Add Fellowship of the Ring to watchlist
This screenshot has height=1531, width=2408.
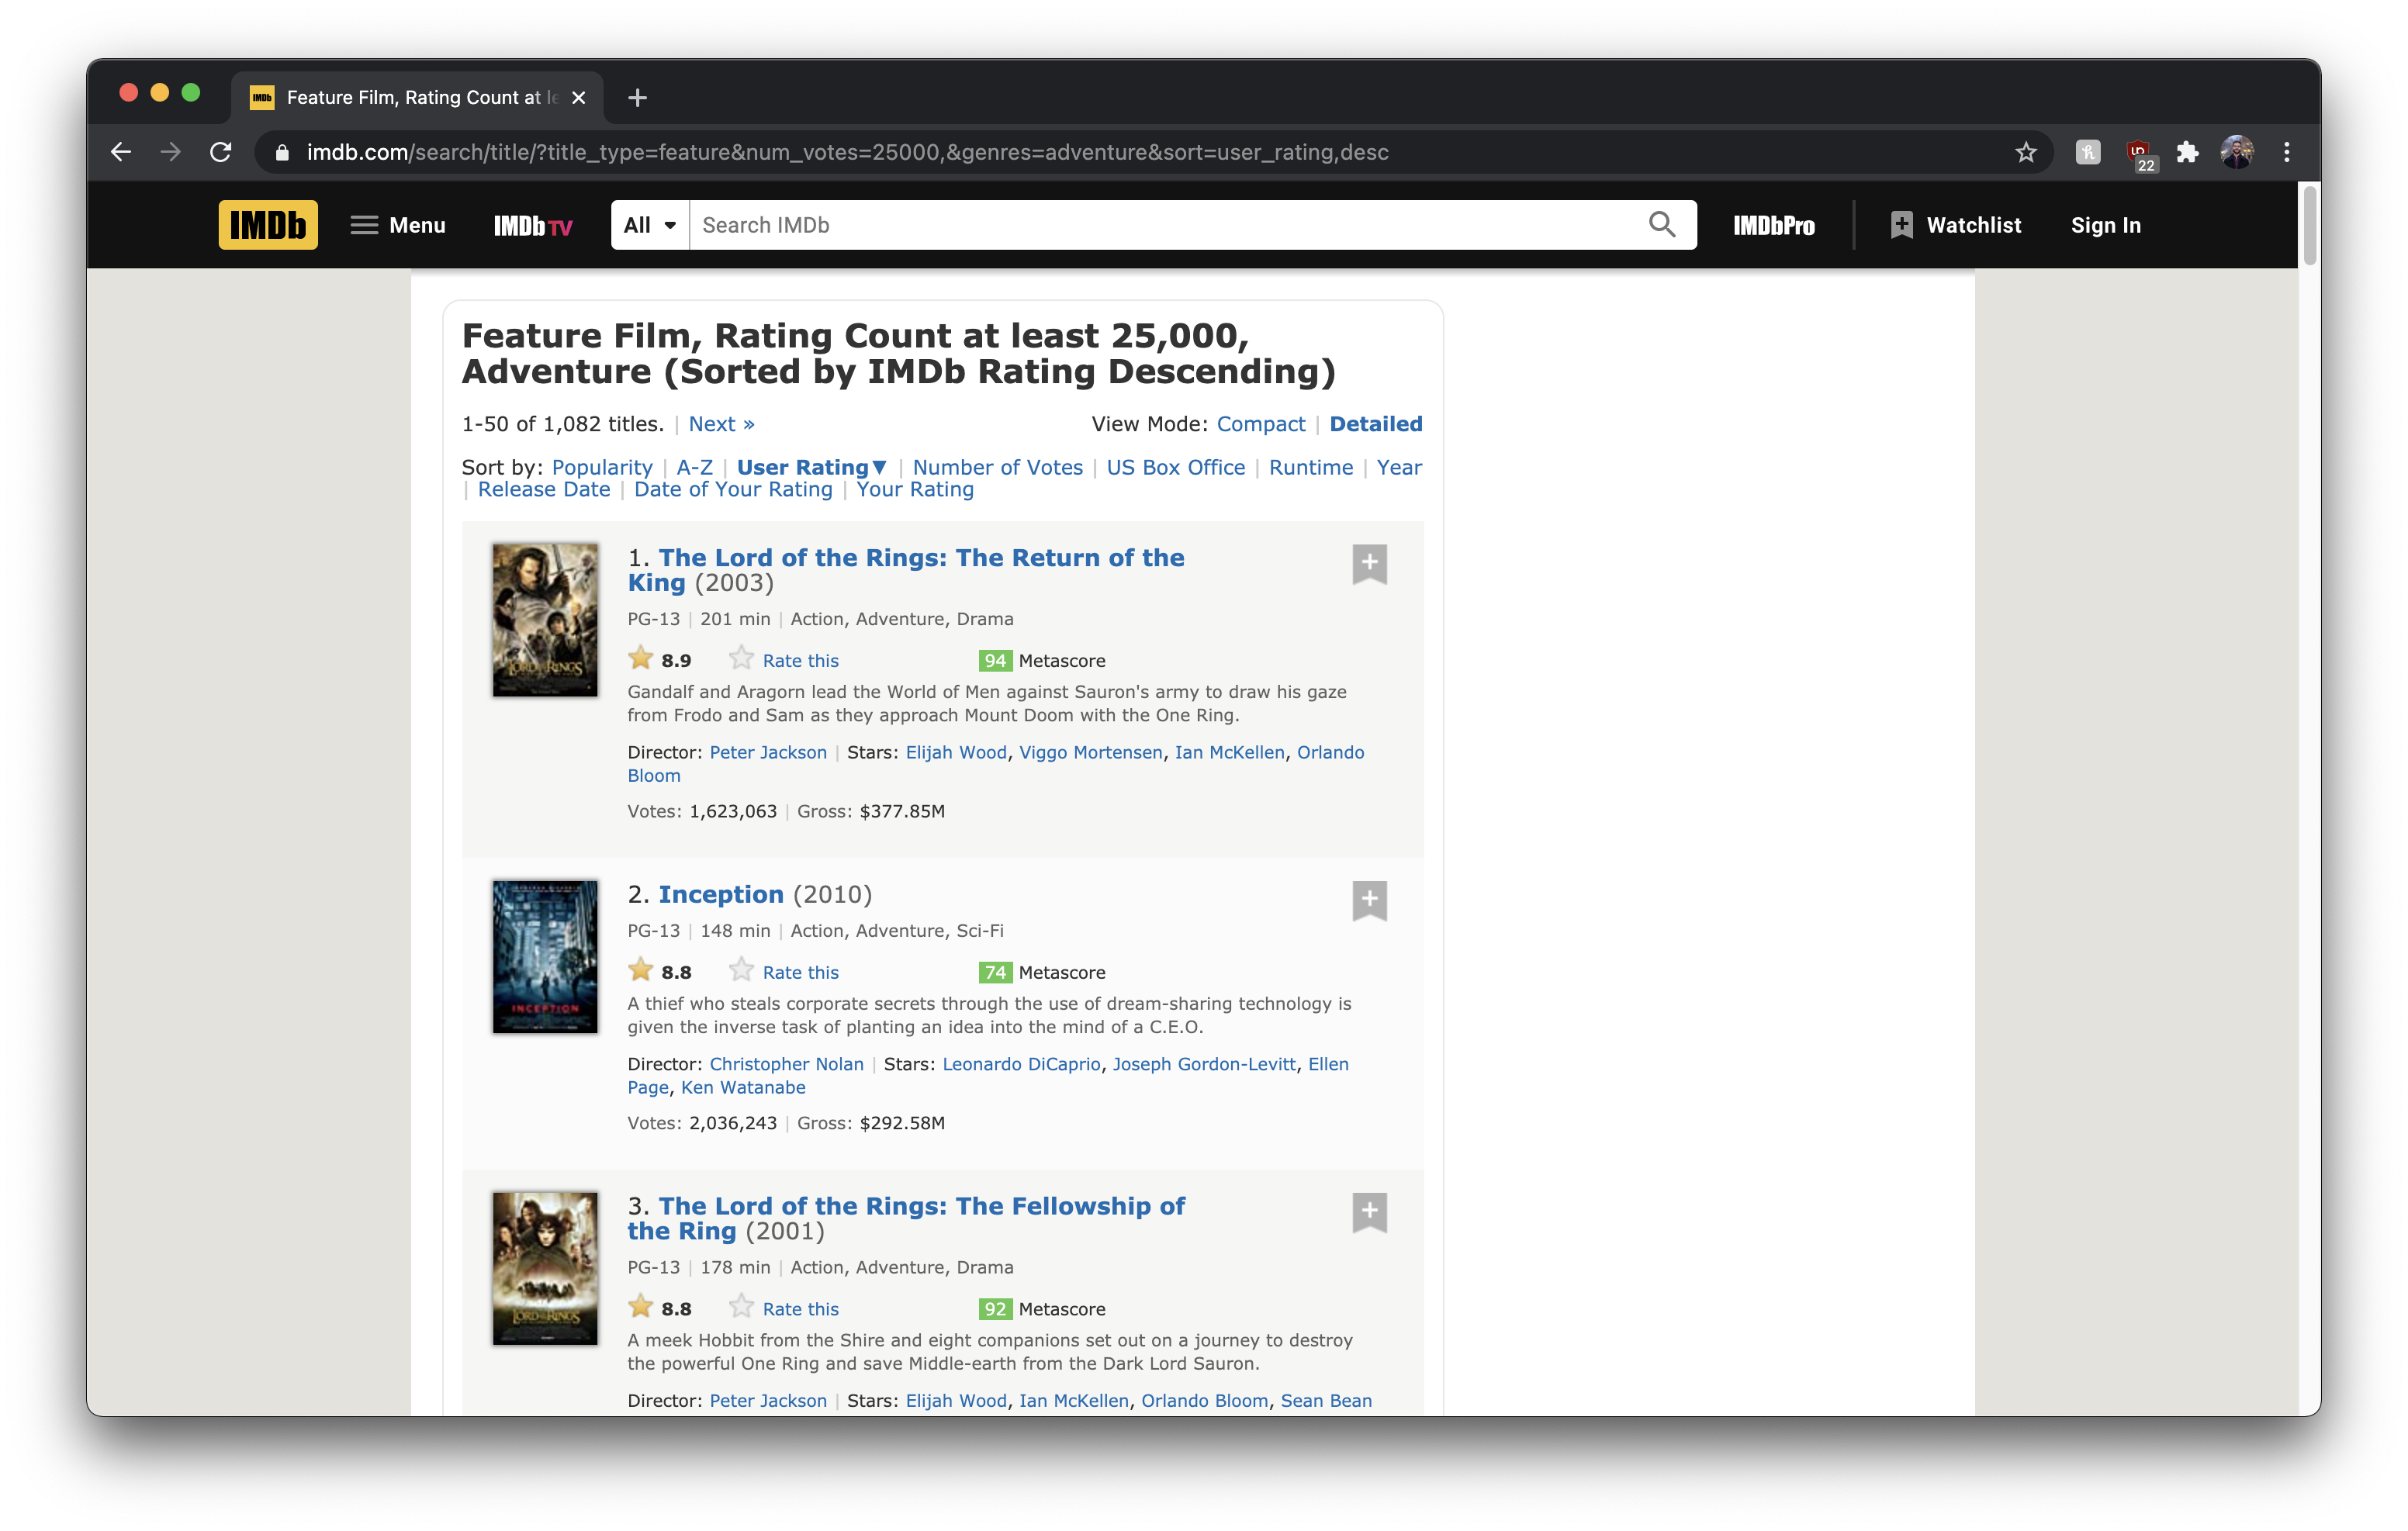coord(1369,1212)
